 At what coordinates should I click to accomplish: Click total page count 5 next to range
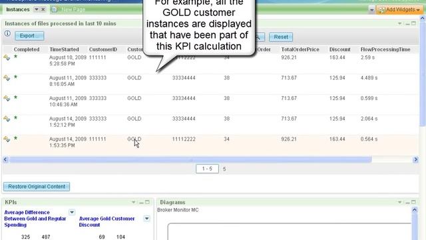coord(224,169)
